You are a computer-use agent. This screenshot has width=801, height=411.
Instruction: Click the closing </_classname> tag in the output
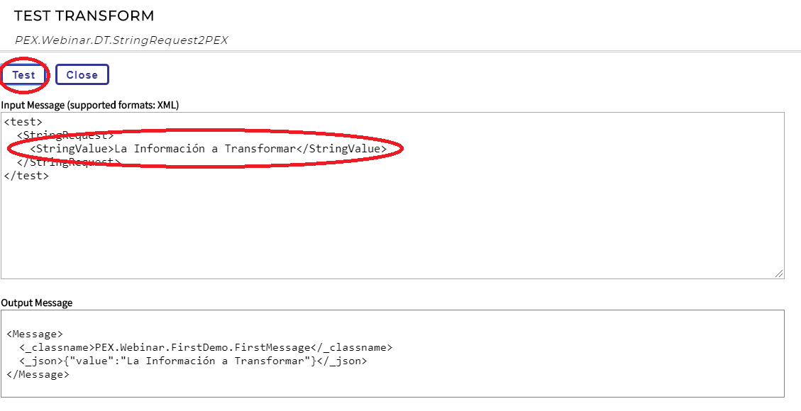click(x=352, y=347)
